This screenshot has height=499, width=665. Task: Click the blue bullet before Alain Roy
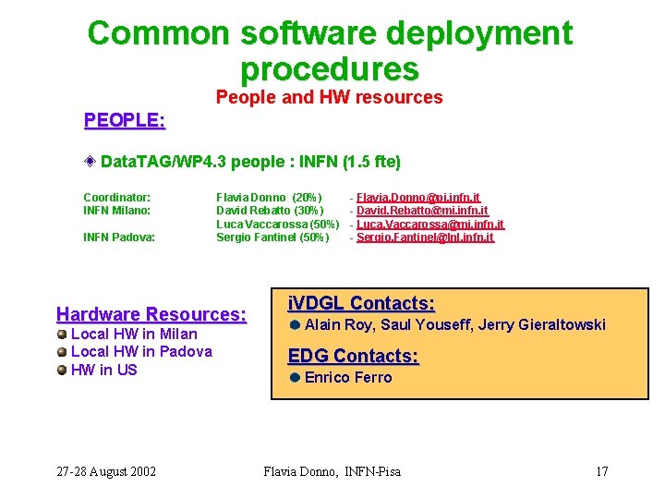(x=296, y=325)
